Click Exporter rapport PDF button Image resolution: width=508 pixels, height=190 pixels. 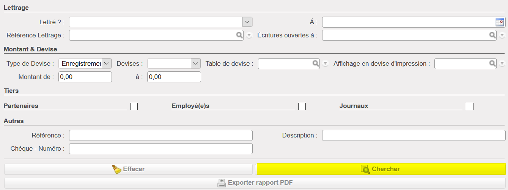coord(255,183)
